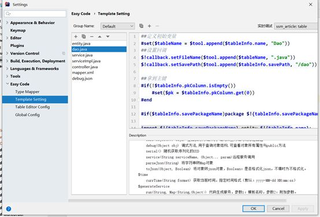
Task: Expand Languages & Frameworks section
Action: coord(7,68)
